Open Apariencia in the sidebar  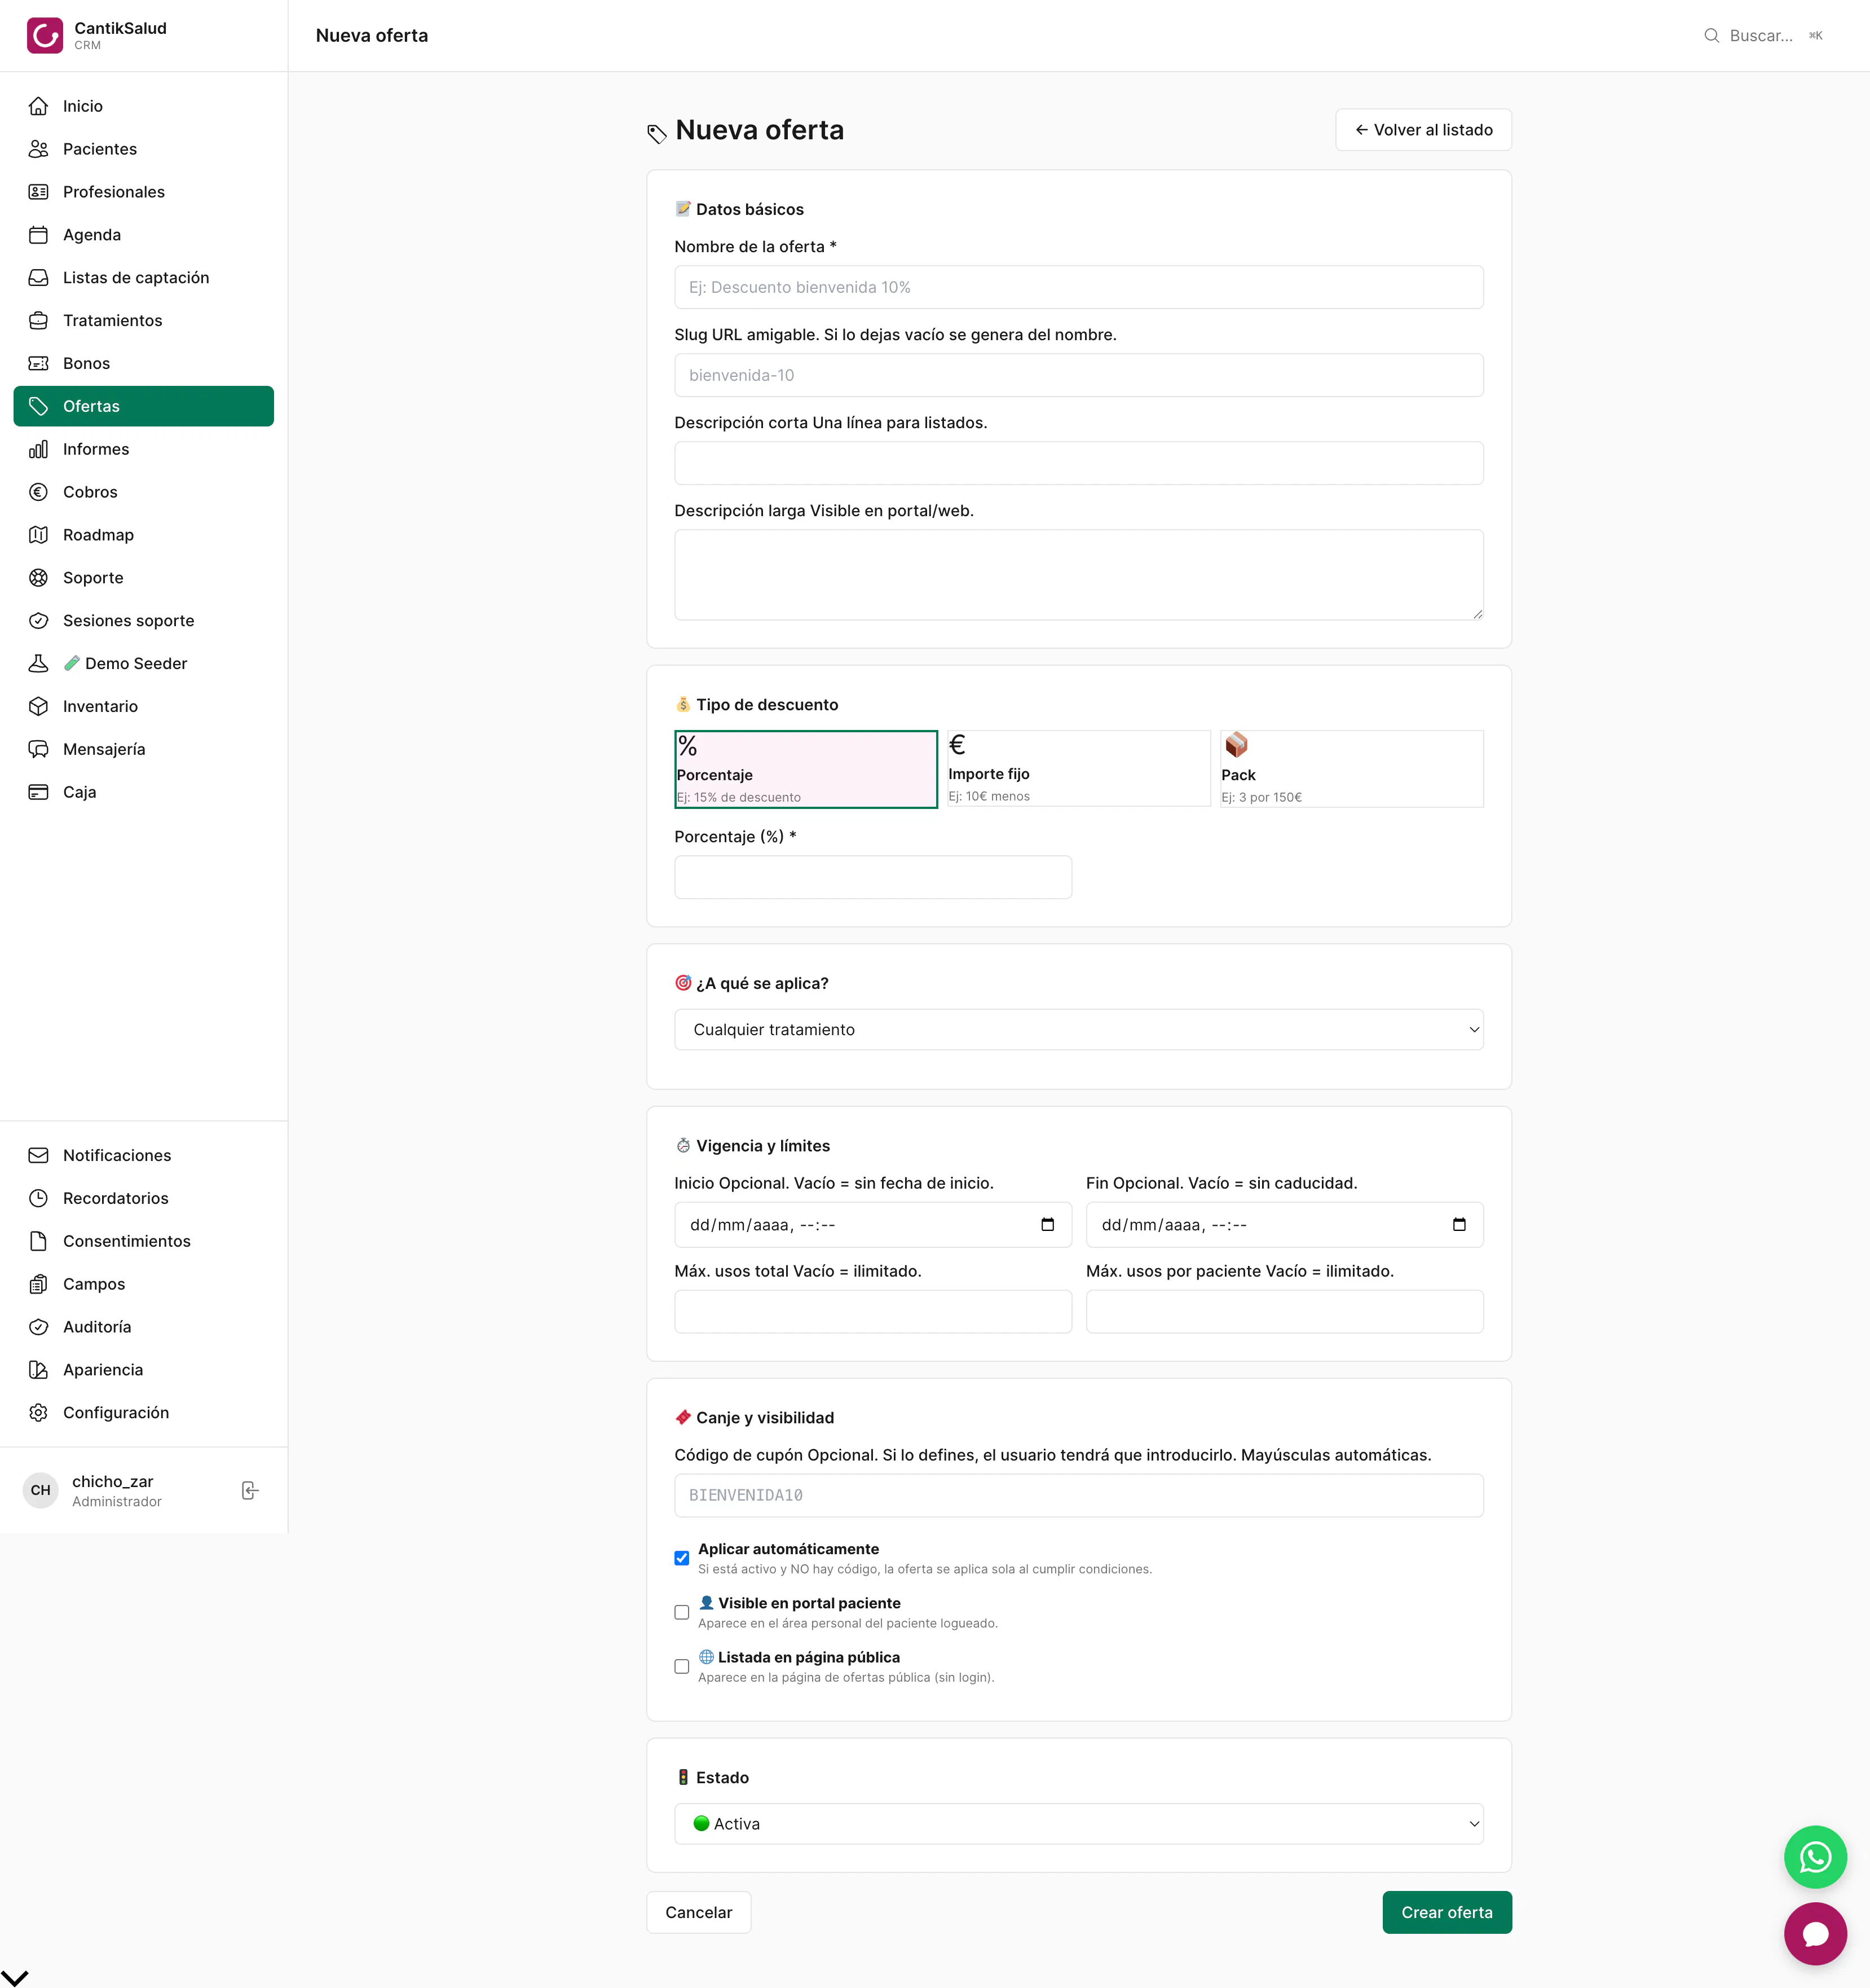tap(143, 1370)
